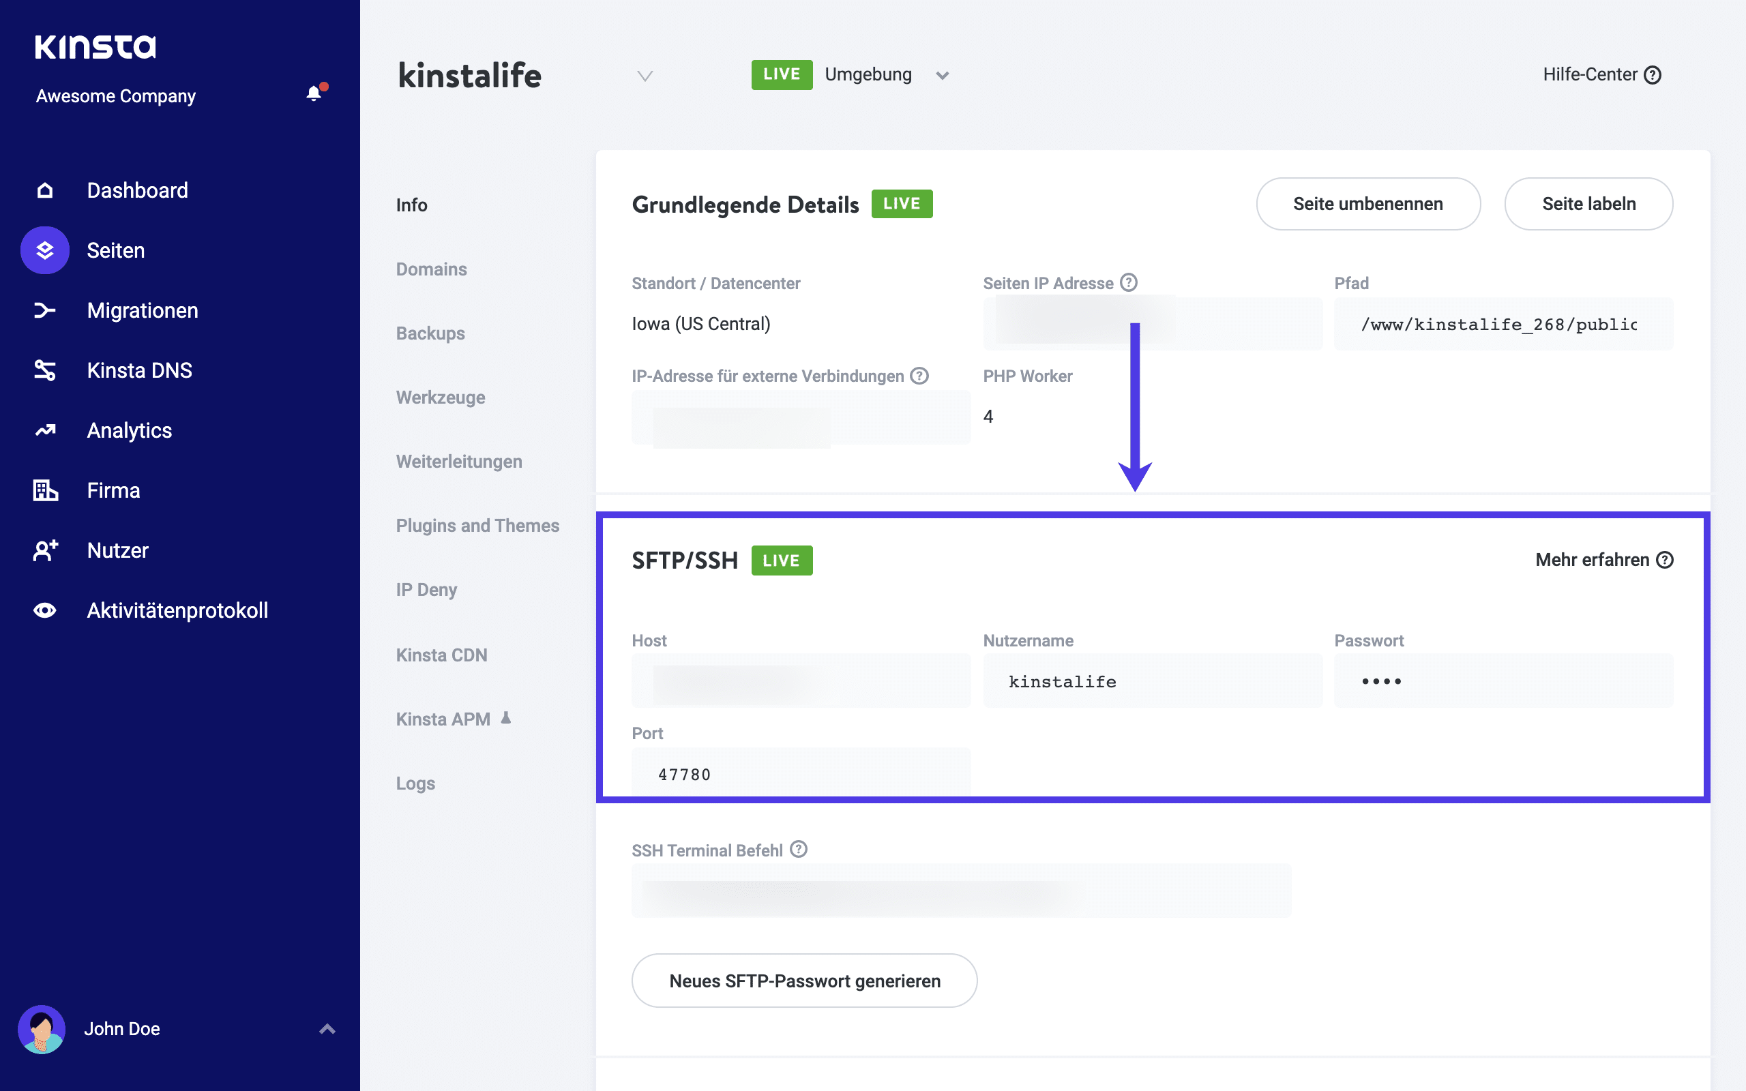Open the Dashboard home icon
Viewport: 1746px width, 1091px height.
45,190
